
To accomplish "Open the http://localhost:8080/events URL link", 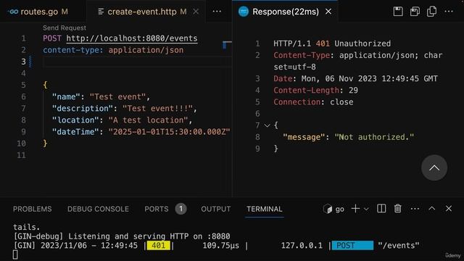I will tap(132, 38).
